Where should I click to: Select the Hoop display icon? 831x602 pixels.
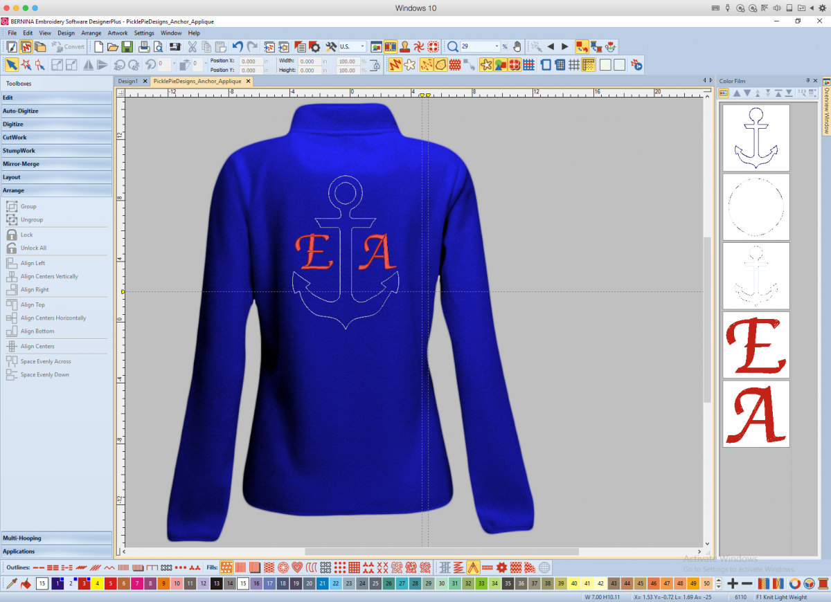pyautogui.click(x=545, y=64)
